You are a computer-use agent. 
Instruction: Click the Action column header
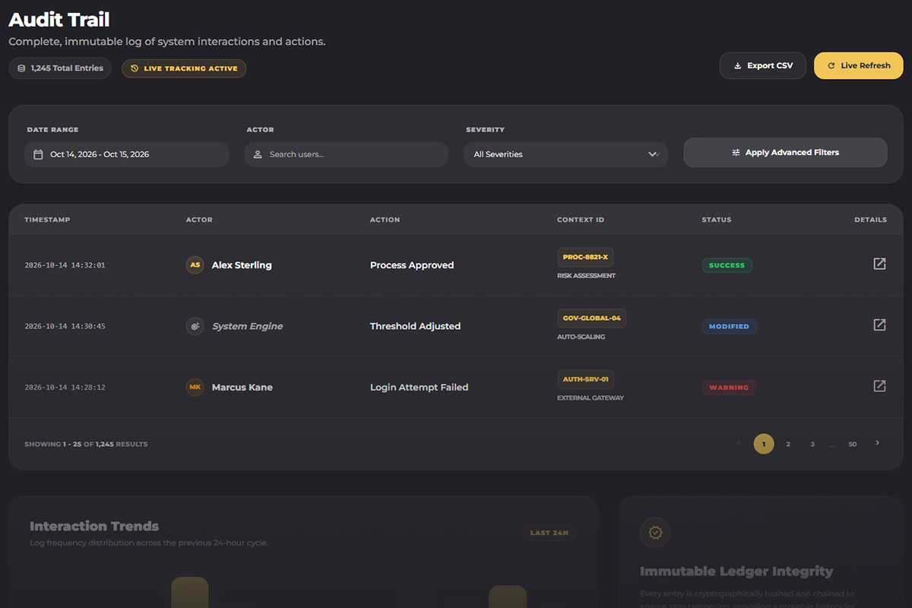(385, 220)
